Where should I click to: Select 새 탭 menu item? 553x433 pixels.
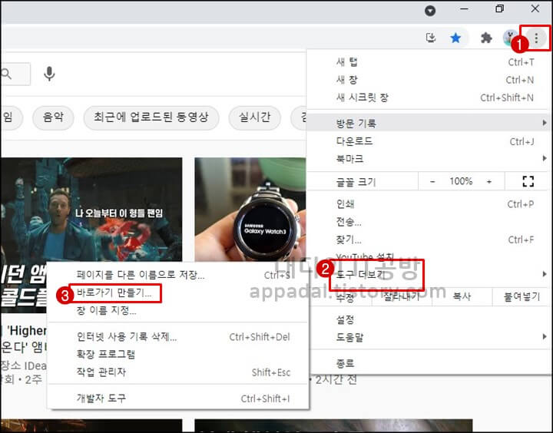coord(428,62)
